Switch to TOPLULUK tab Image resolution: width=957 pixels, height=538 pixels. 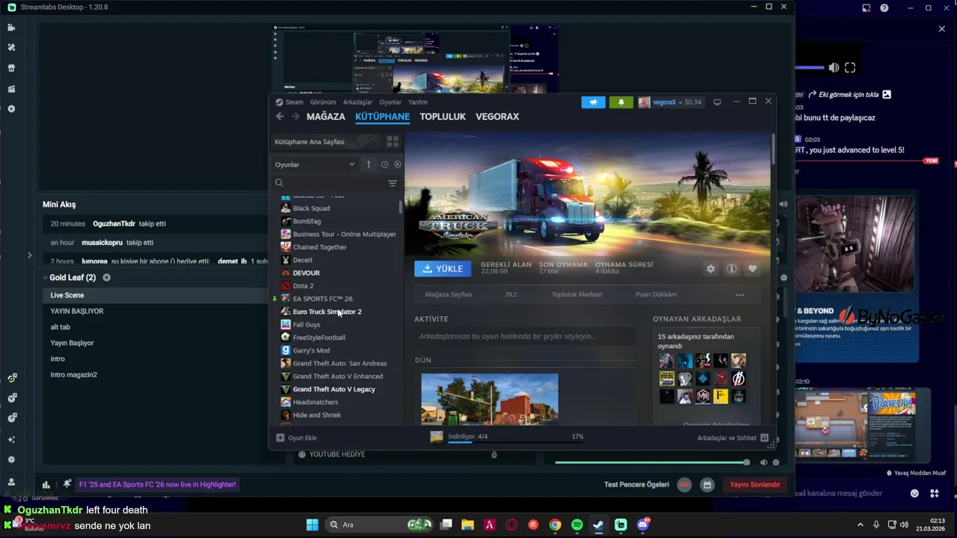pos(443,117)
